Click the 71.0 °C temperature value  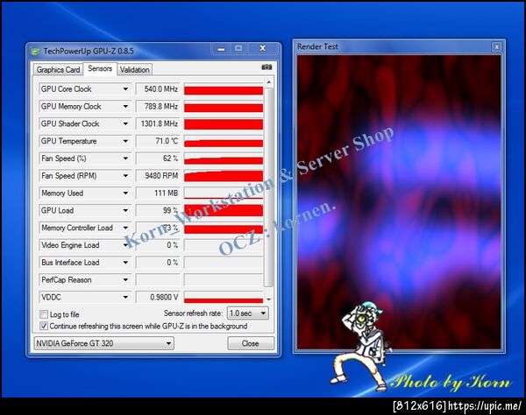[158, 141]
